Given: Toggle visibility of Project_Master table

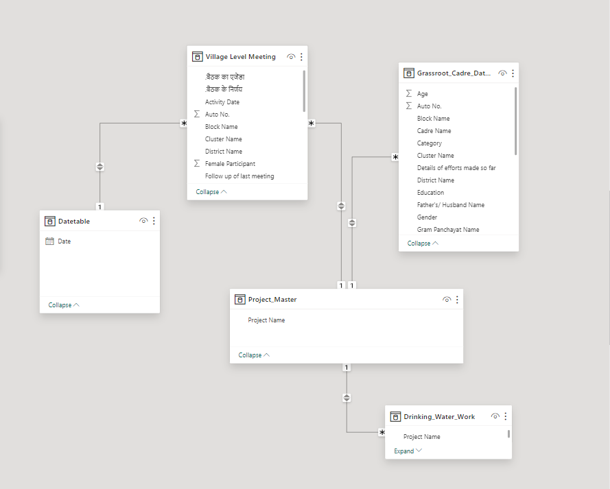Looking at the screenshot, I should click(x=447, y=299).
